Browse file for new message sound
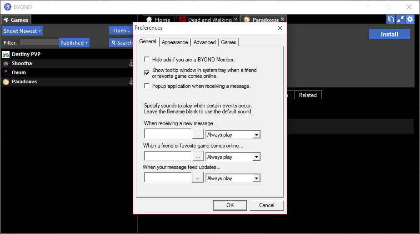Image resolution: width=420 pixels, height=234 pixels. coord(198,134)
